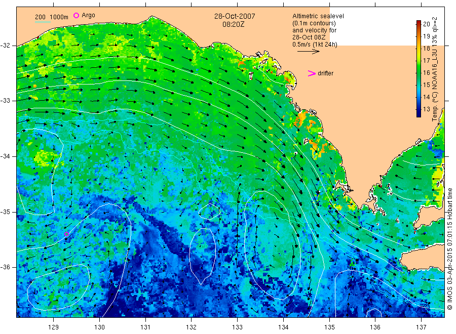
Task: Click the longitude label 130
Action: [99, 327]
